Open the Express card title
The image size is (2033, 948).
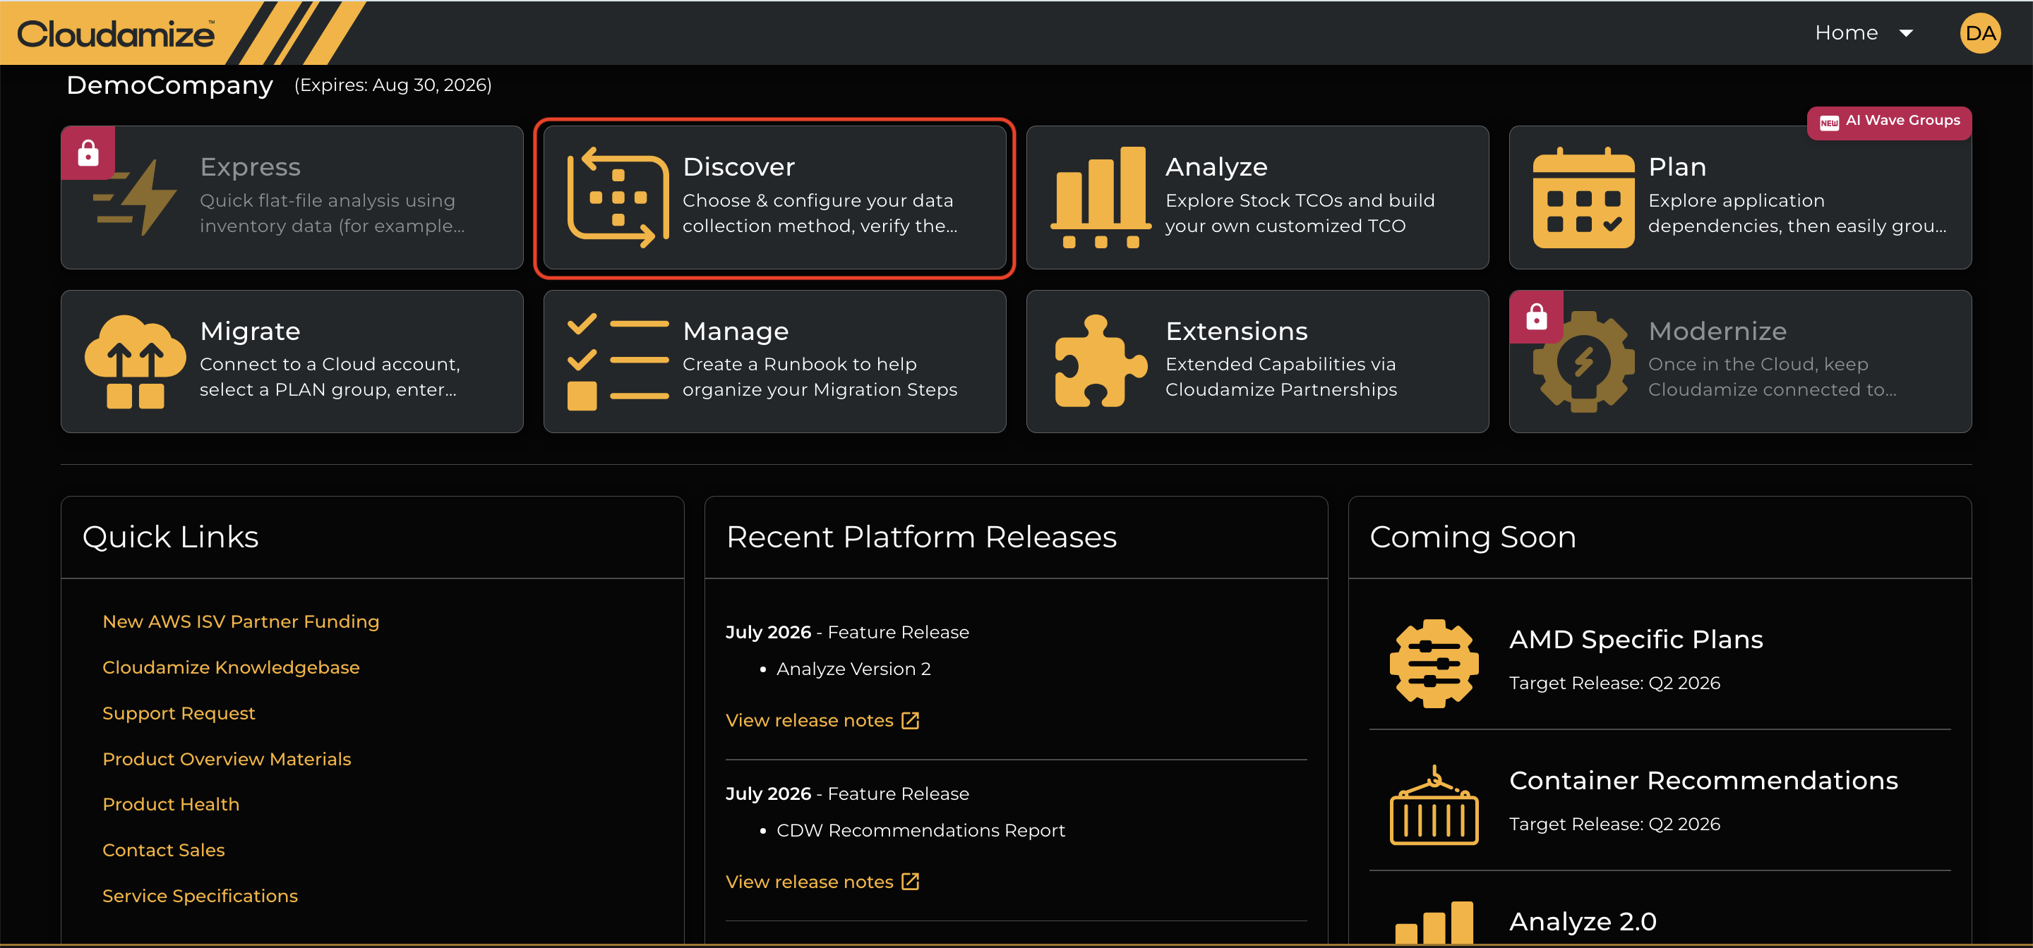click(x=250, y=166)
